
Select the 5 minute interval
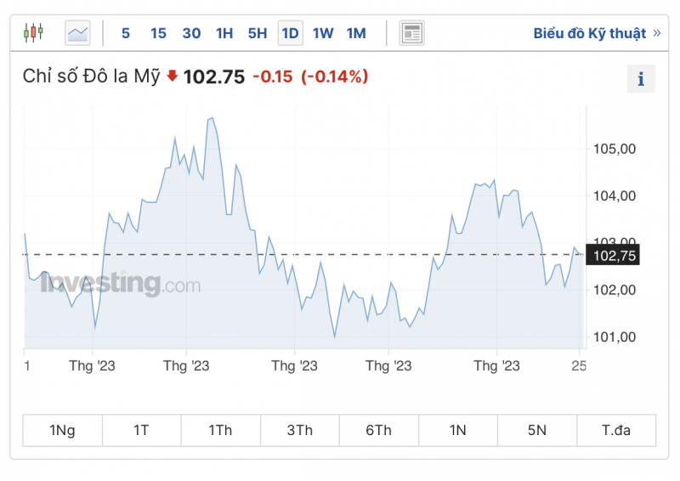pyautogui.click(x=126, y=33)
